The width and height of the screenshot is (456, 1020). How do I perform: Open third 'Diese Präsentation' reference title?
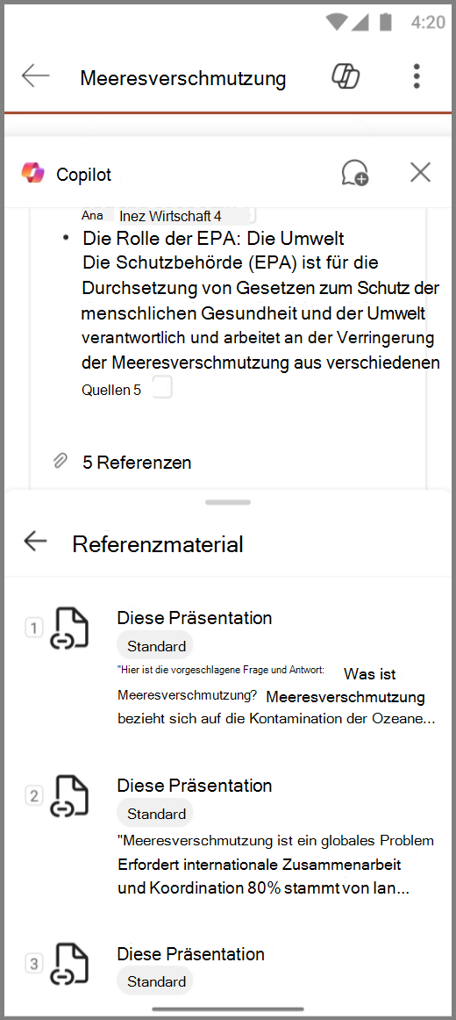tap(191, 953)
